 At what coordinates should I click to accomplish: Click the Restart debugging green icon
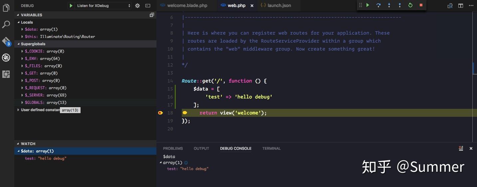pyautogui.click(x=410, y=5)
